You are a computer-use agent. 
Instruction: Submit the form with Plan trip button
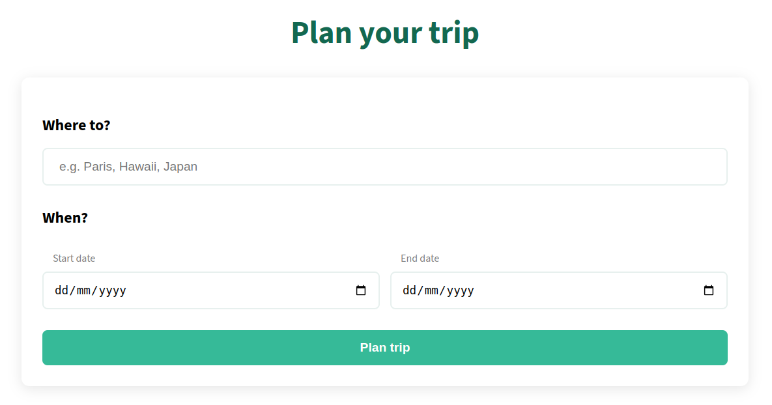(x=385, y=348)
